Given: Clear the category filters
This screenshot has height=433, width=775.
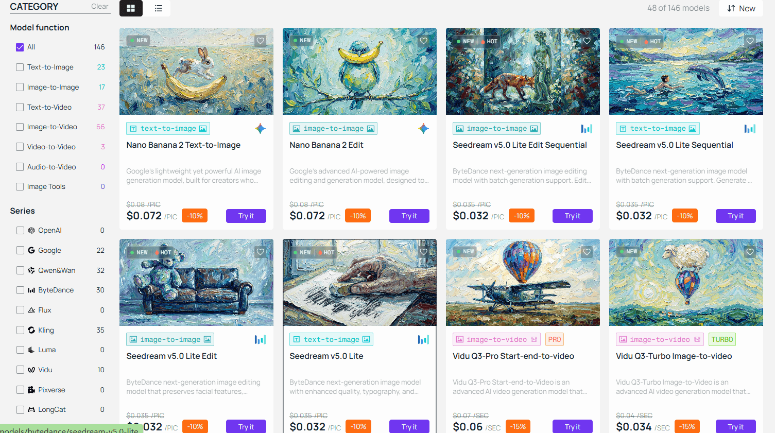Looking at the screenshot, I should point(100,6).
